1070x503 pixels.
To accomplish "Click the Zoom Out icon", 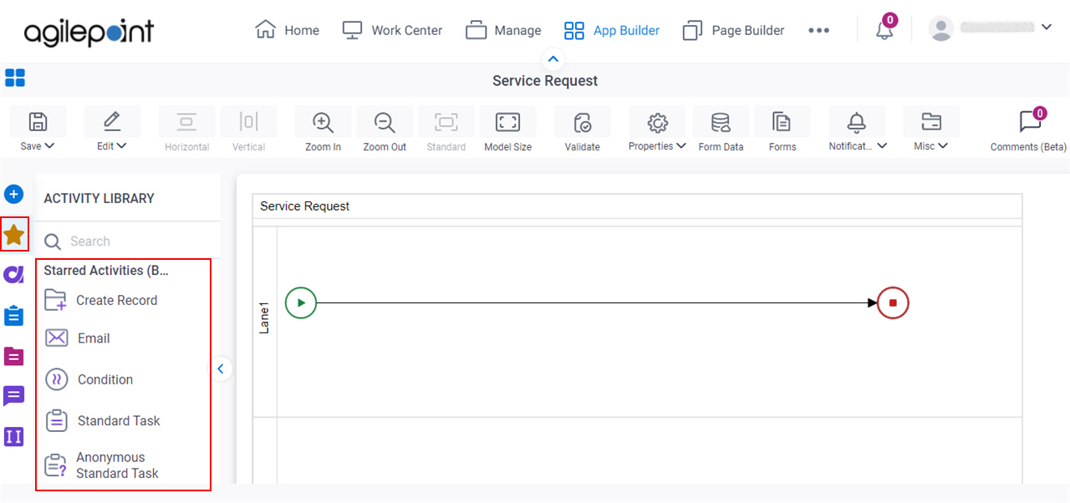I will coord(385,122).
